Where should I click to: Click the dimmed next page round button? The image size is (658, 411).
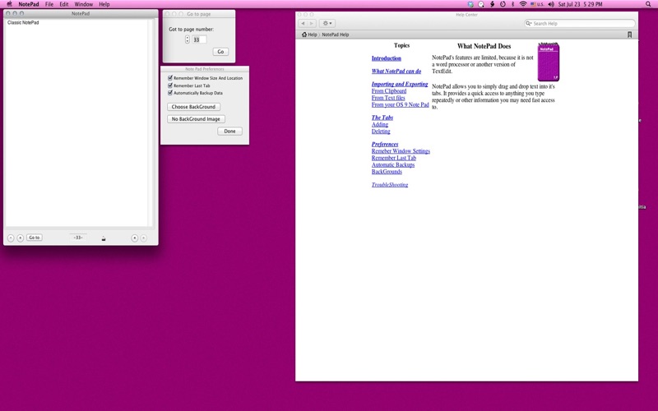click(x=143, y=238)
